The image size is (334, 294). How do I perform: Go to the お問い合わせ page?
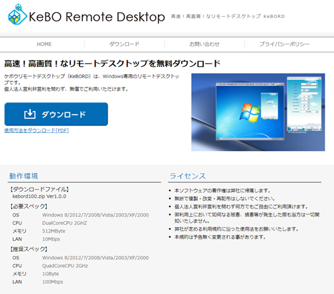pyautogui.click(x=204, y=44)
